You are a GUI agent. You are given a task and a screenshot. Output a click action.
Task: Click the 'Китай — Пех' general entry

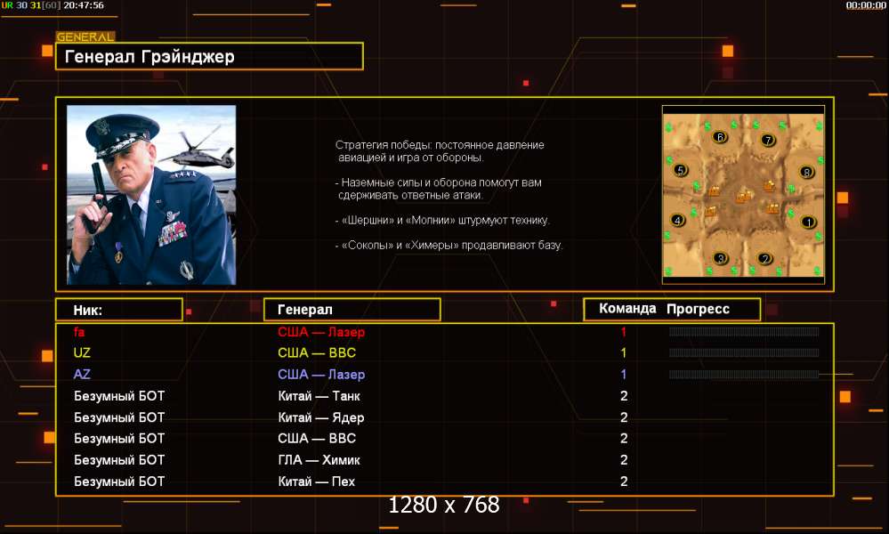[316, 481]
